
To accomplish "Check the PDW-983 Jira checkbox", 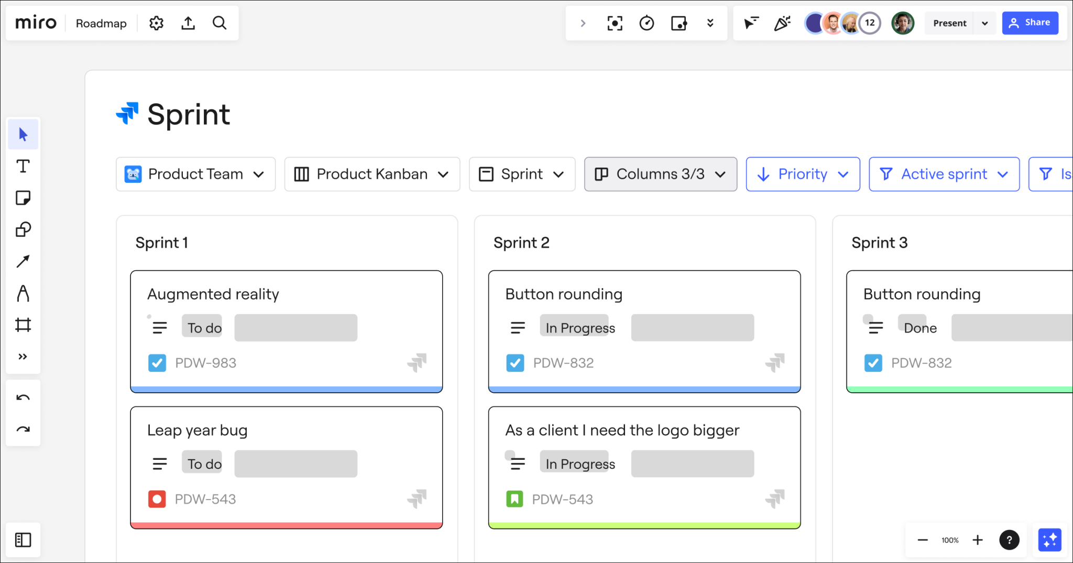I will coord(157,362).
